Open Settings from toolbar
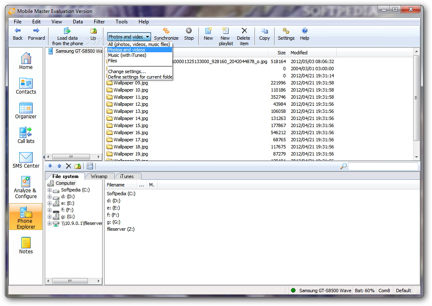The width and height of the screenshot is (432, 306). coord(286,34)
